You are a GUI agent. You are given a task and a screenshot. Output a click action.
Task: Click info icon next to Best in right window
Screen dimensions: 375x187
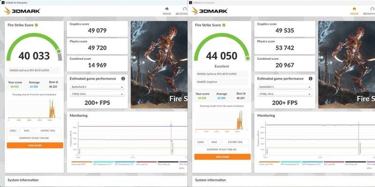click(244, 94)
